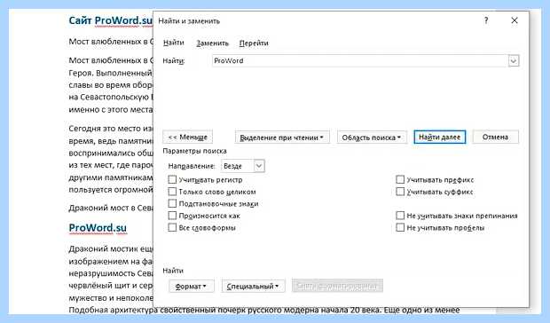Check Учитывать префикс option

[400, 179]
